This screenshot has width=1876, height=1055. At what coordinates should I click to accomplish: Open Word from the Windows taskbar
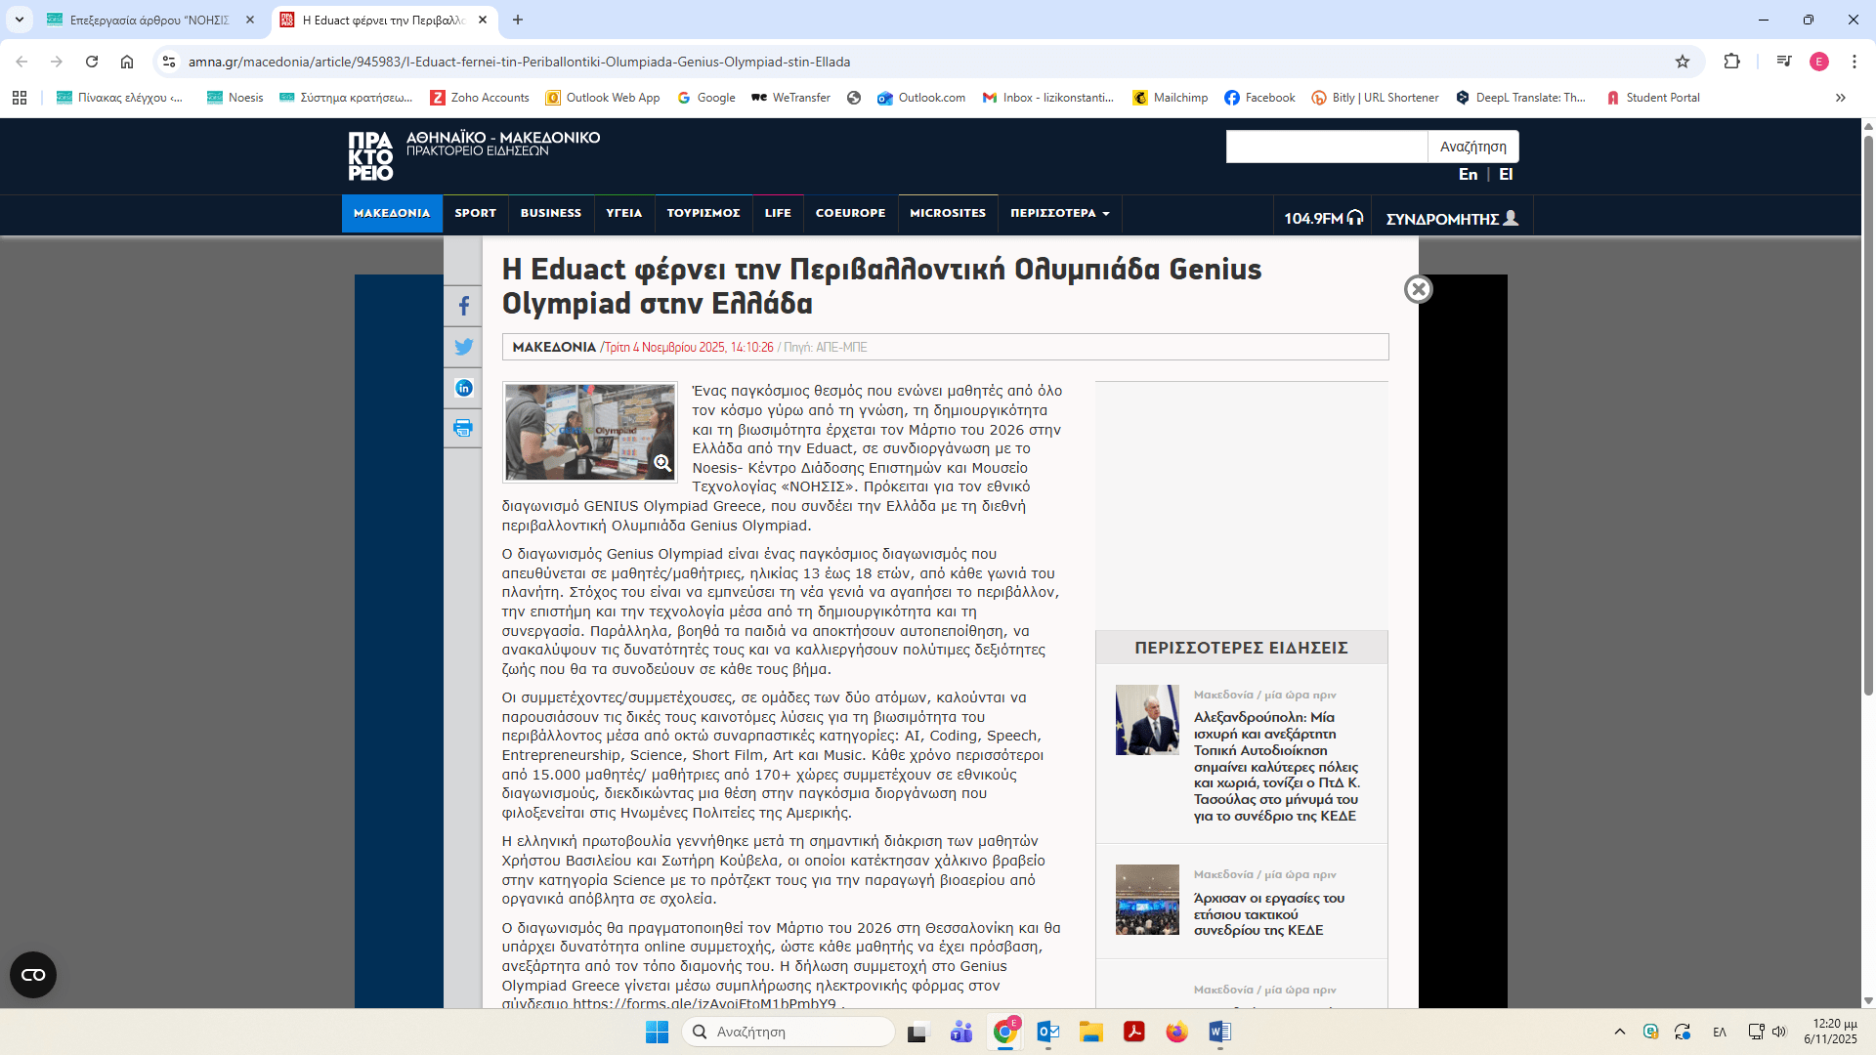point(1219,1032)
